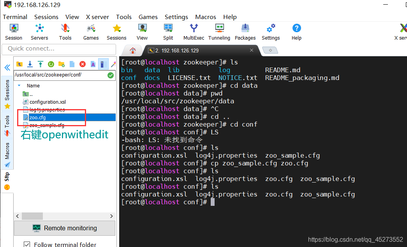Open the Sessions vertical side tab
407x247 pixels.
tap(7, 94)
